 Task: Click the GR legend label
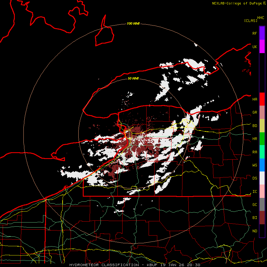click(255, 112)
